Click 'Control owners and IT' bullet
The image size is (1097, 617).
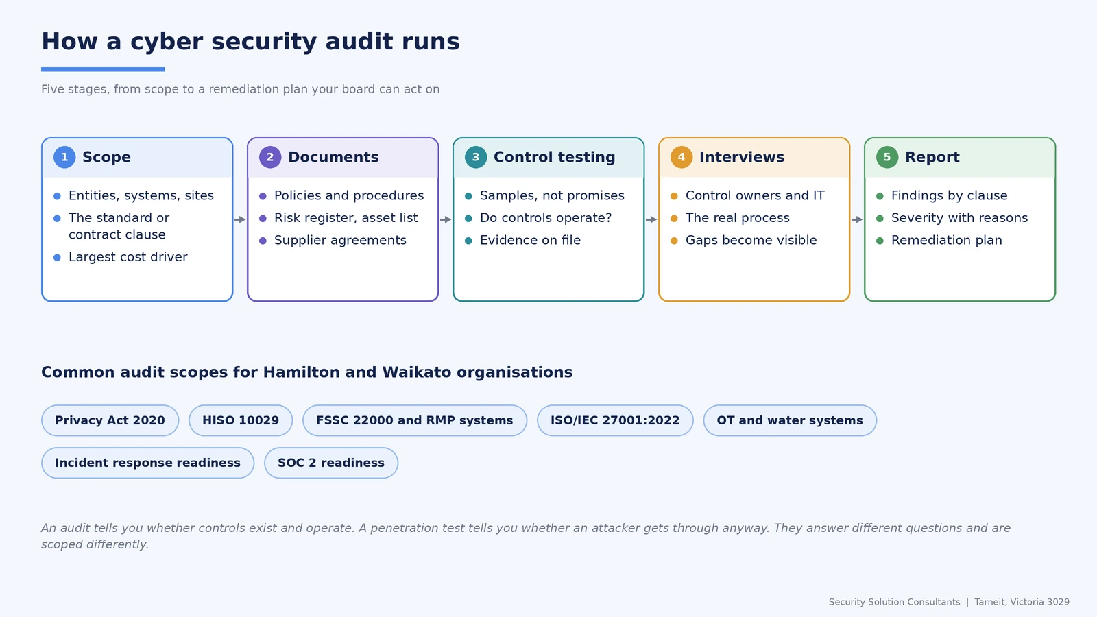click(755, 196)
